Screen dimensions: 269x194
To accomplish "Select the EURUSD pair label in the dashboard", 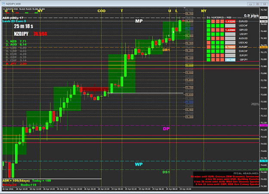I will pos(243,22).
